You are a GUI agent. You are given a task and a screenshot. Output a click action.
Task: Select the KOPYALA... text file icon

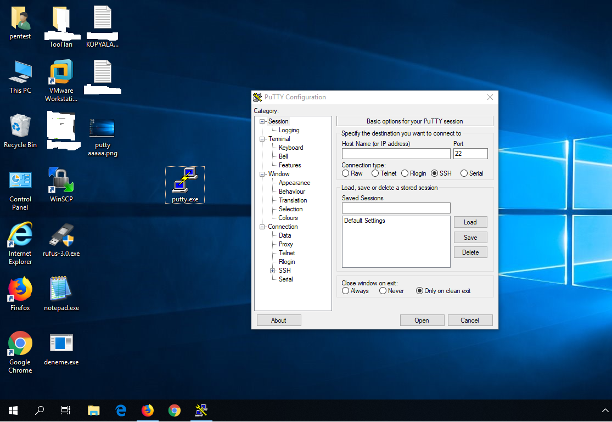(x=102, y=26)
